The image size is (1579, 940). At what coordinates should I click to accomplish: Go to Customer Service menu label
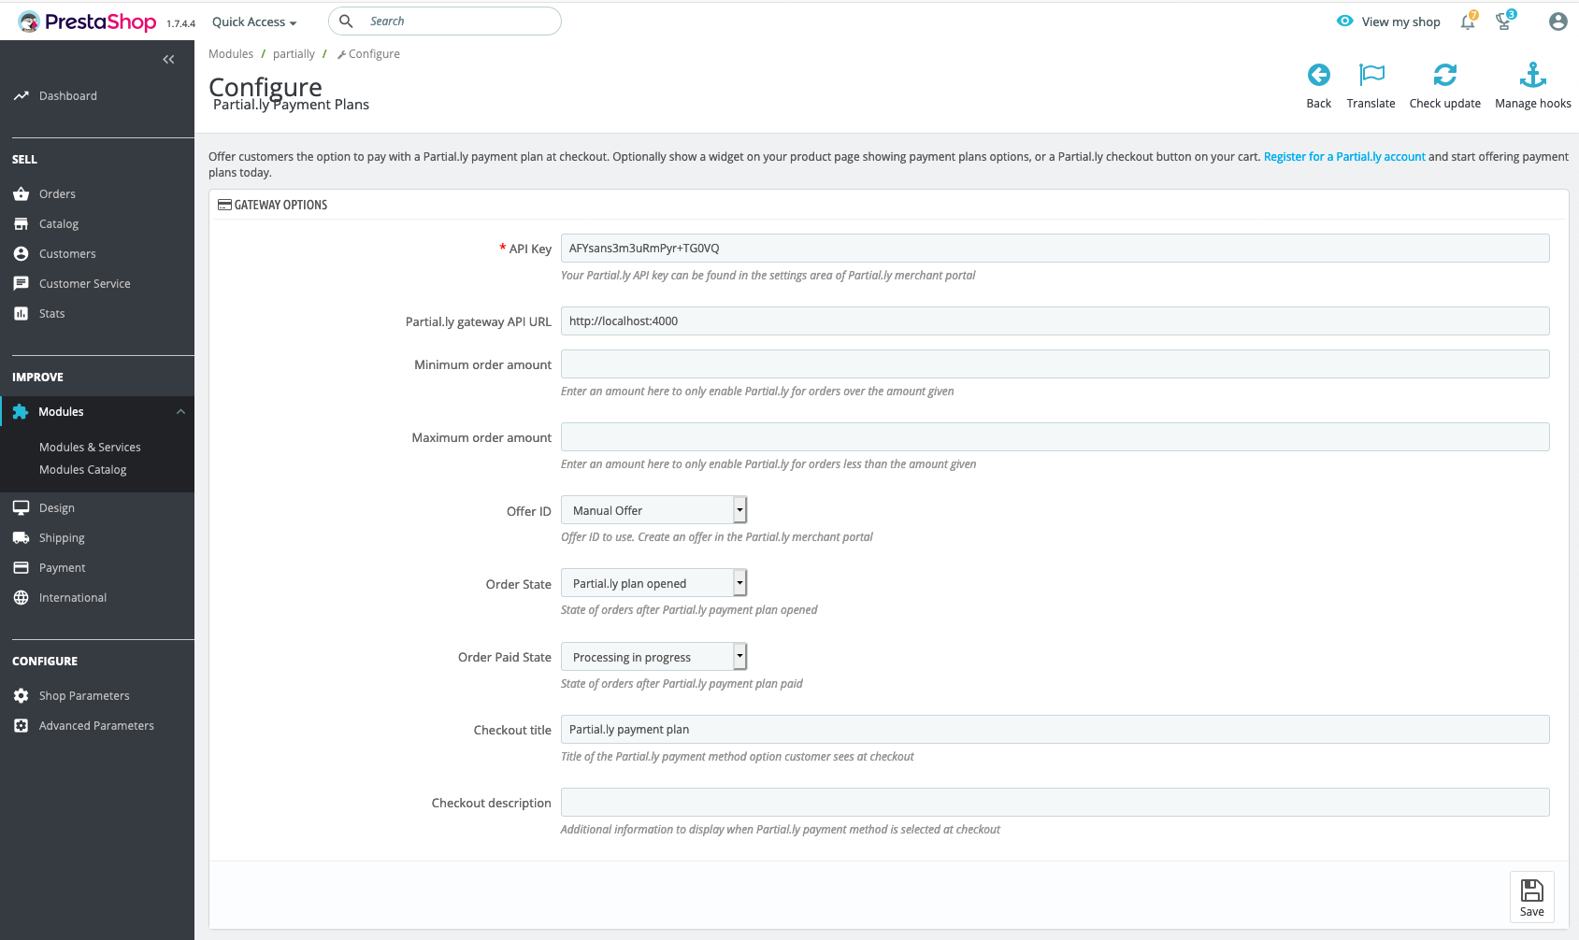click(84, 284)
